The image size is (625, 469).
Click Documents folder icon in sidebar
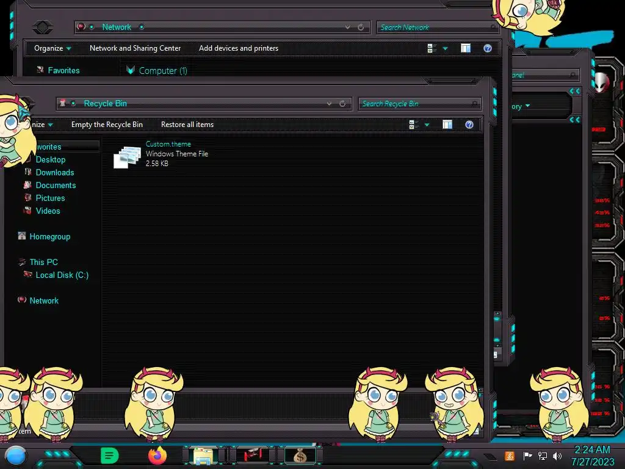click(x=27, y=184)
